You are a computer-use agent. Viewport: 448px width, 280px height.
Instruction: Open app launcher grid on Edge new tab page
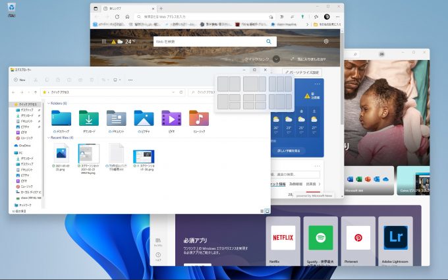(104, 42)
